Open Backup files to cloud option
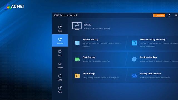This screenshot has width=178, height=100. coord(150,74)
